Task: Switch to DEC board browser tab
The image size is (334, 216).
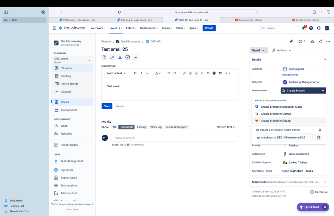Action: click(x=134, y=20)
